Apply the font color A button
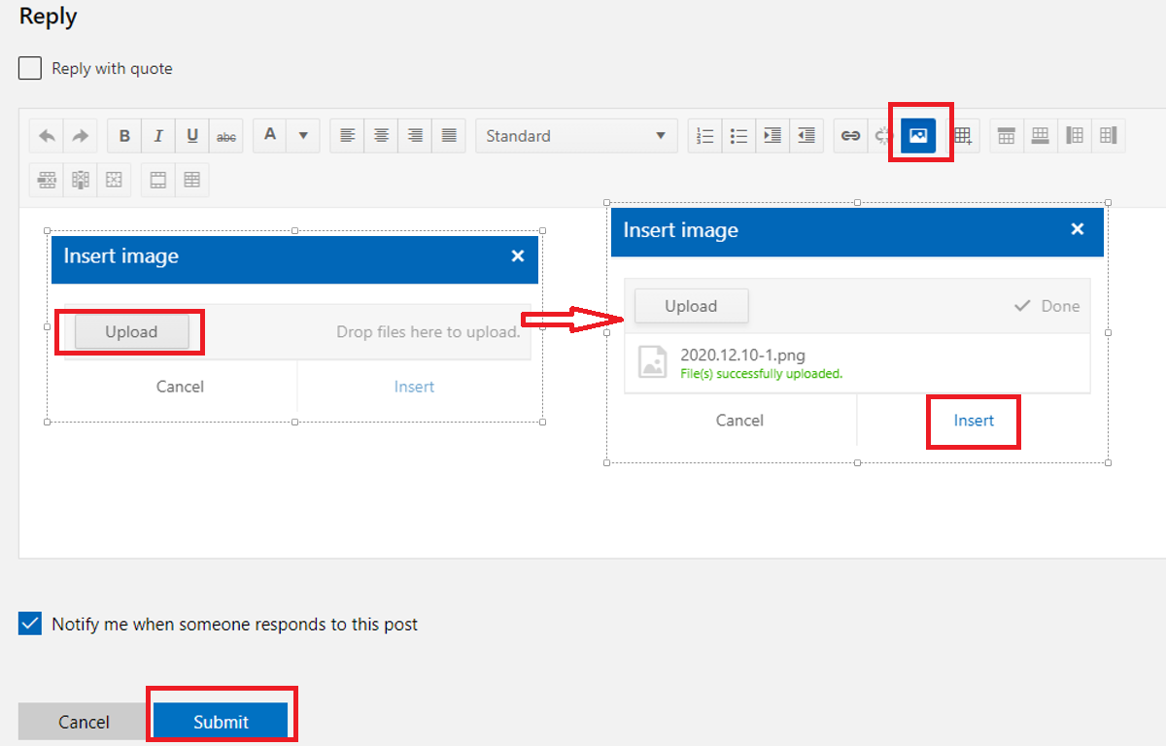Image resolution: width=1166 pixels, height=746 pixels. pyautogui.click(x=270, y=136)
